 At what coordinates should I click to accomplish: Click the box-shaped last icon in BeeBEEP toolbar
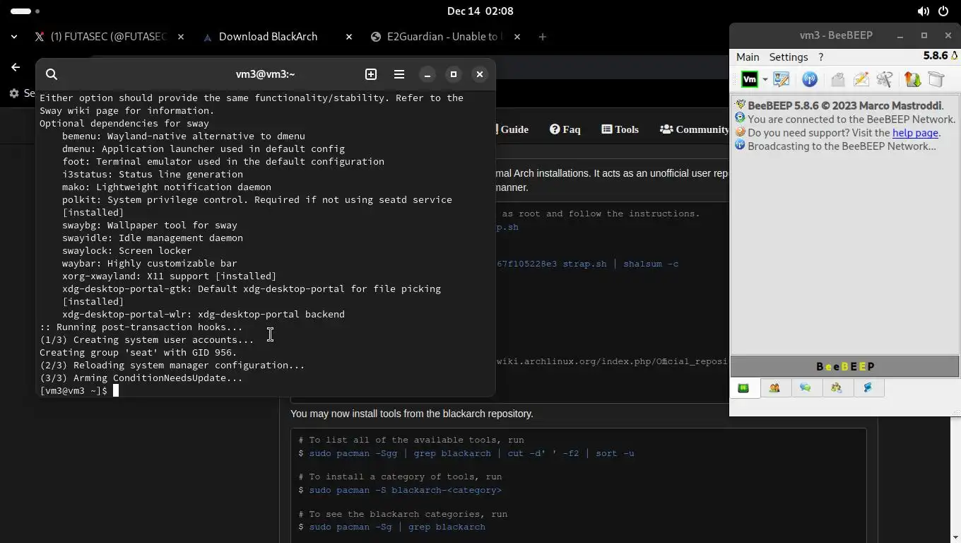coord(936,80)
